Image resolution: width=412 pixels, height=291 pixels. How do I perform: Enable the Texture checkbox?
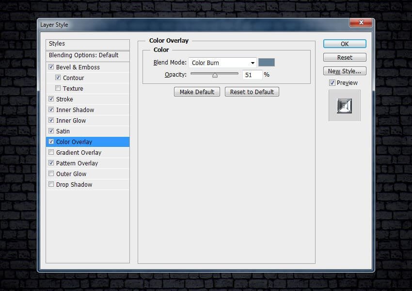pos(58,89)
